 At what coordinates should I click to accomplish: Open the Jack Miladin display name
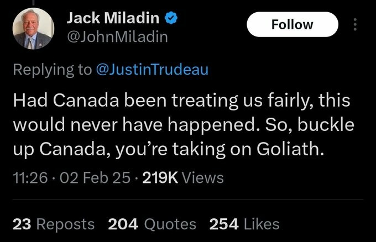tap(114, 18)
